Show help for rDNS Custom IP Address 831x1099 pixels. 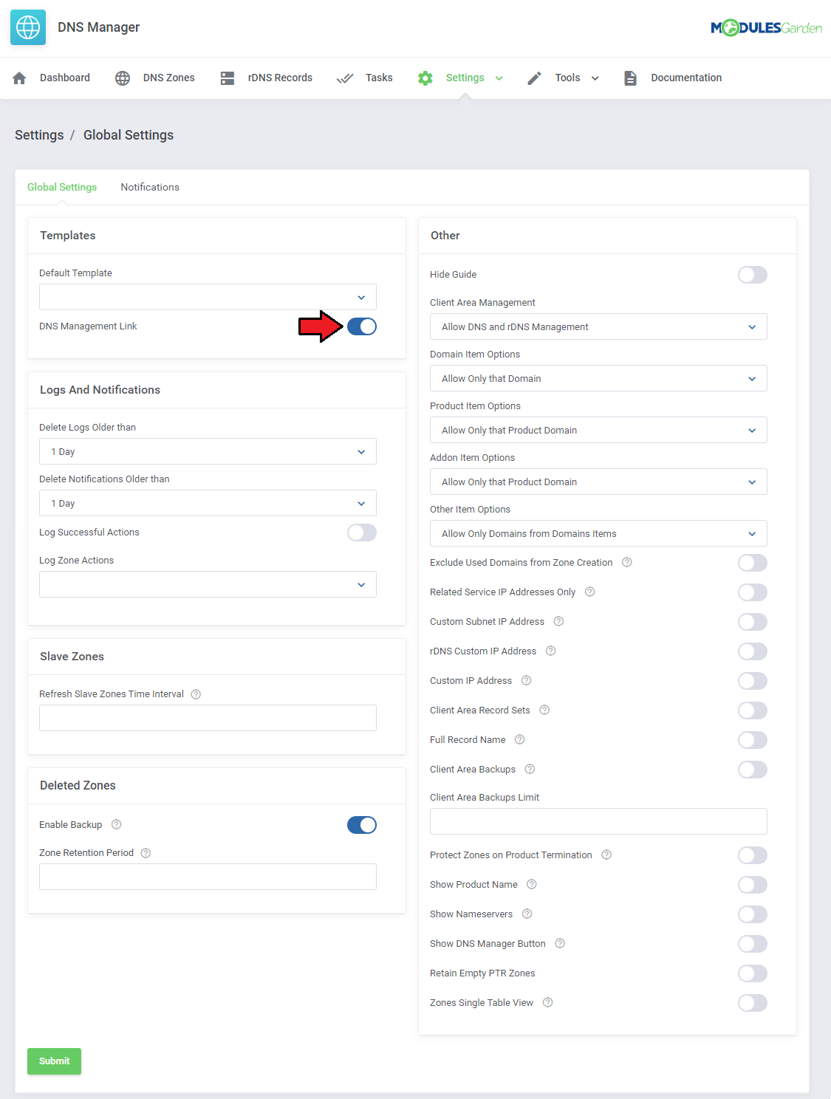[551, 651]
